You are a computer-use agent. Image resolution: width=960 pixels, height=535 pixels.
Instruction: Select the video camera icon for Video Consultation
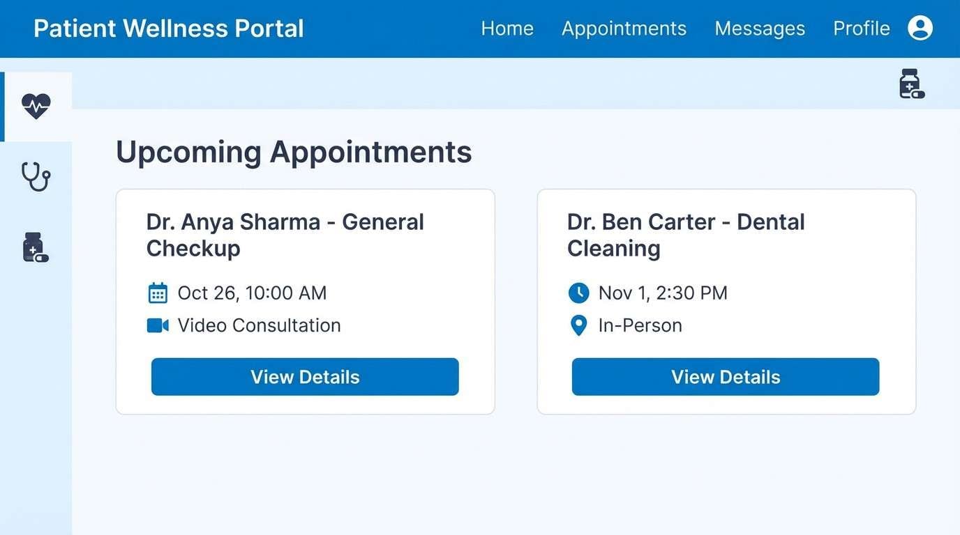coord(158,325)
